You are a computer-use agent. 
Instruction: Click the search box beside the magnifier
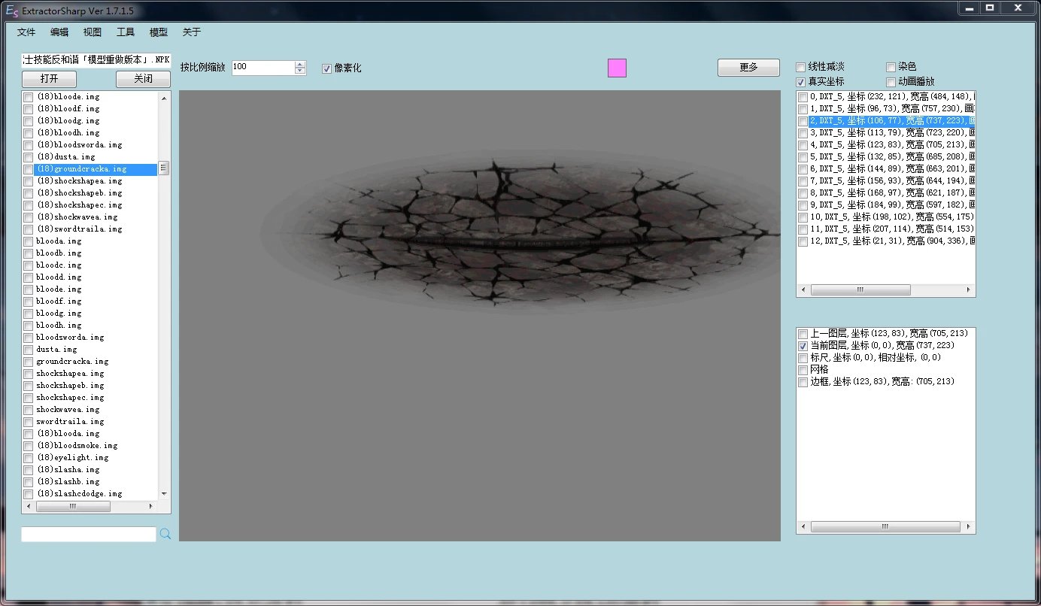click(x=89, y=534)
